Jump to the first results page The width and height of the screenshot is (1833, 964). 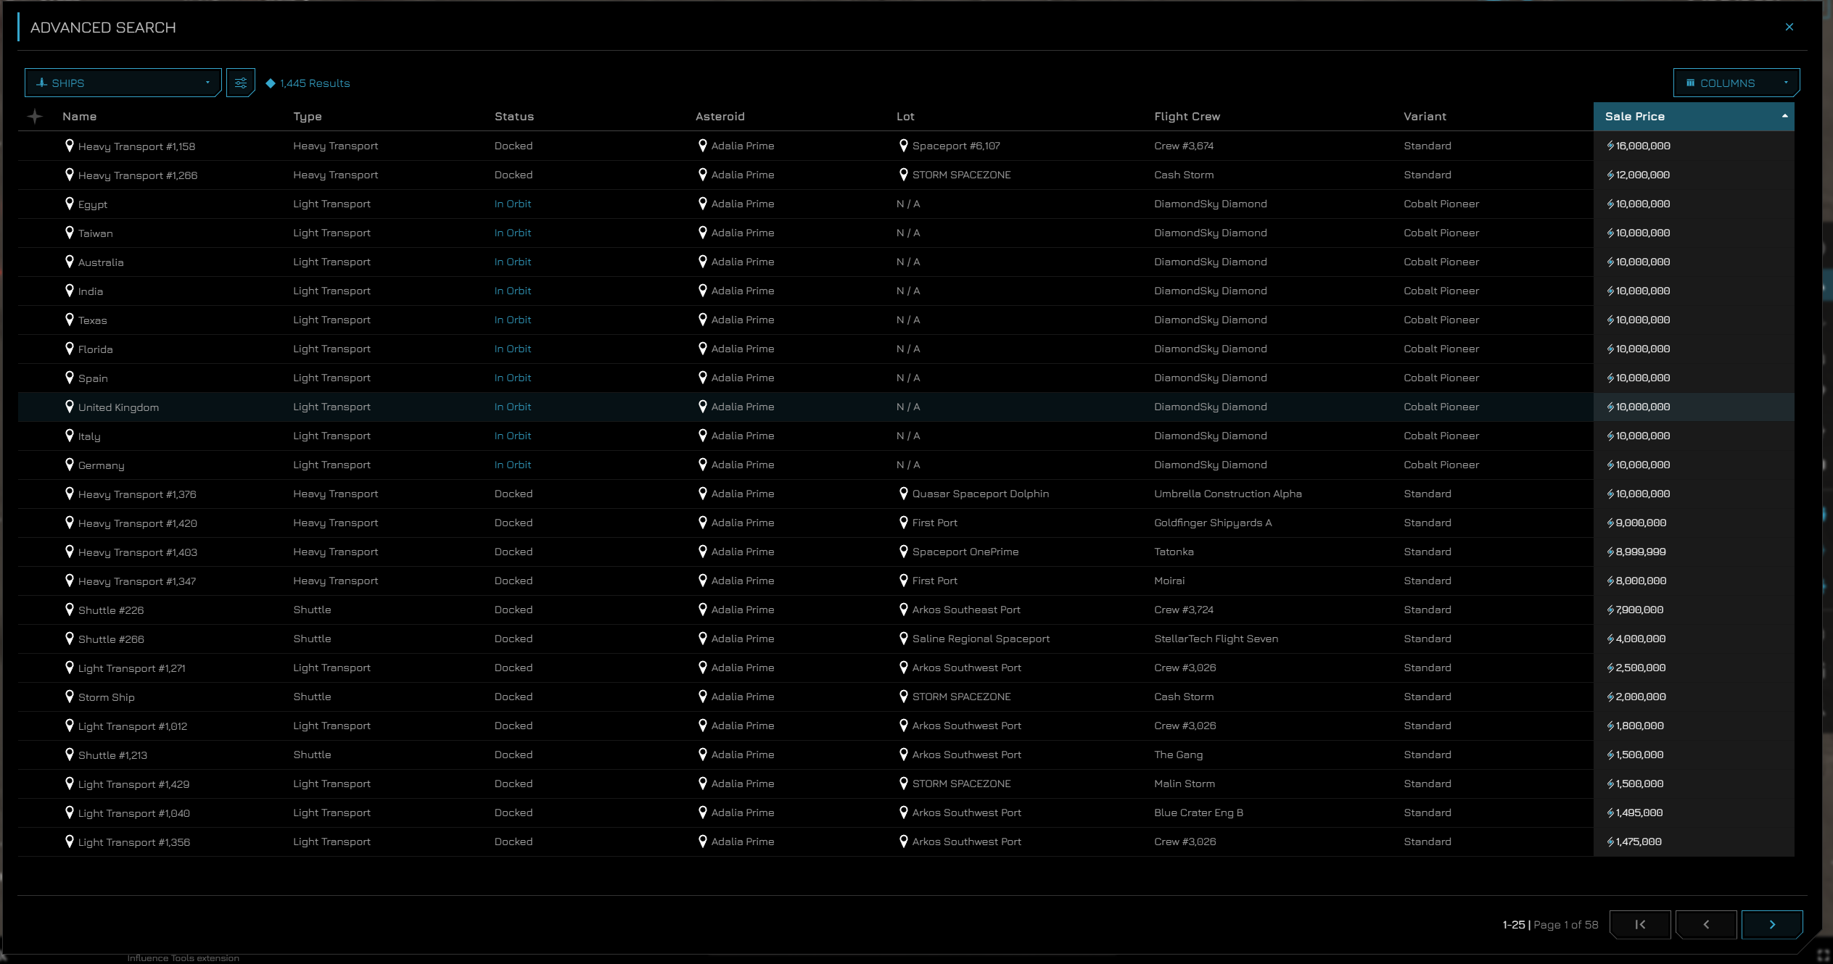[x=1639, y=924]
